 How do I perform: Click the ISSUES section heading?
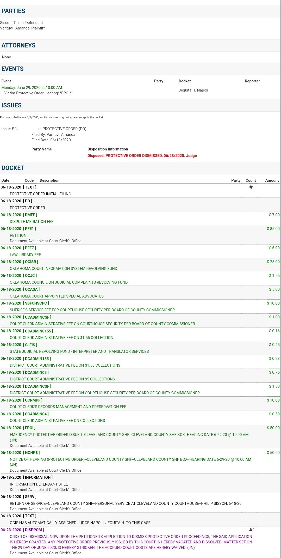pos(11,105)
